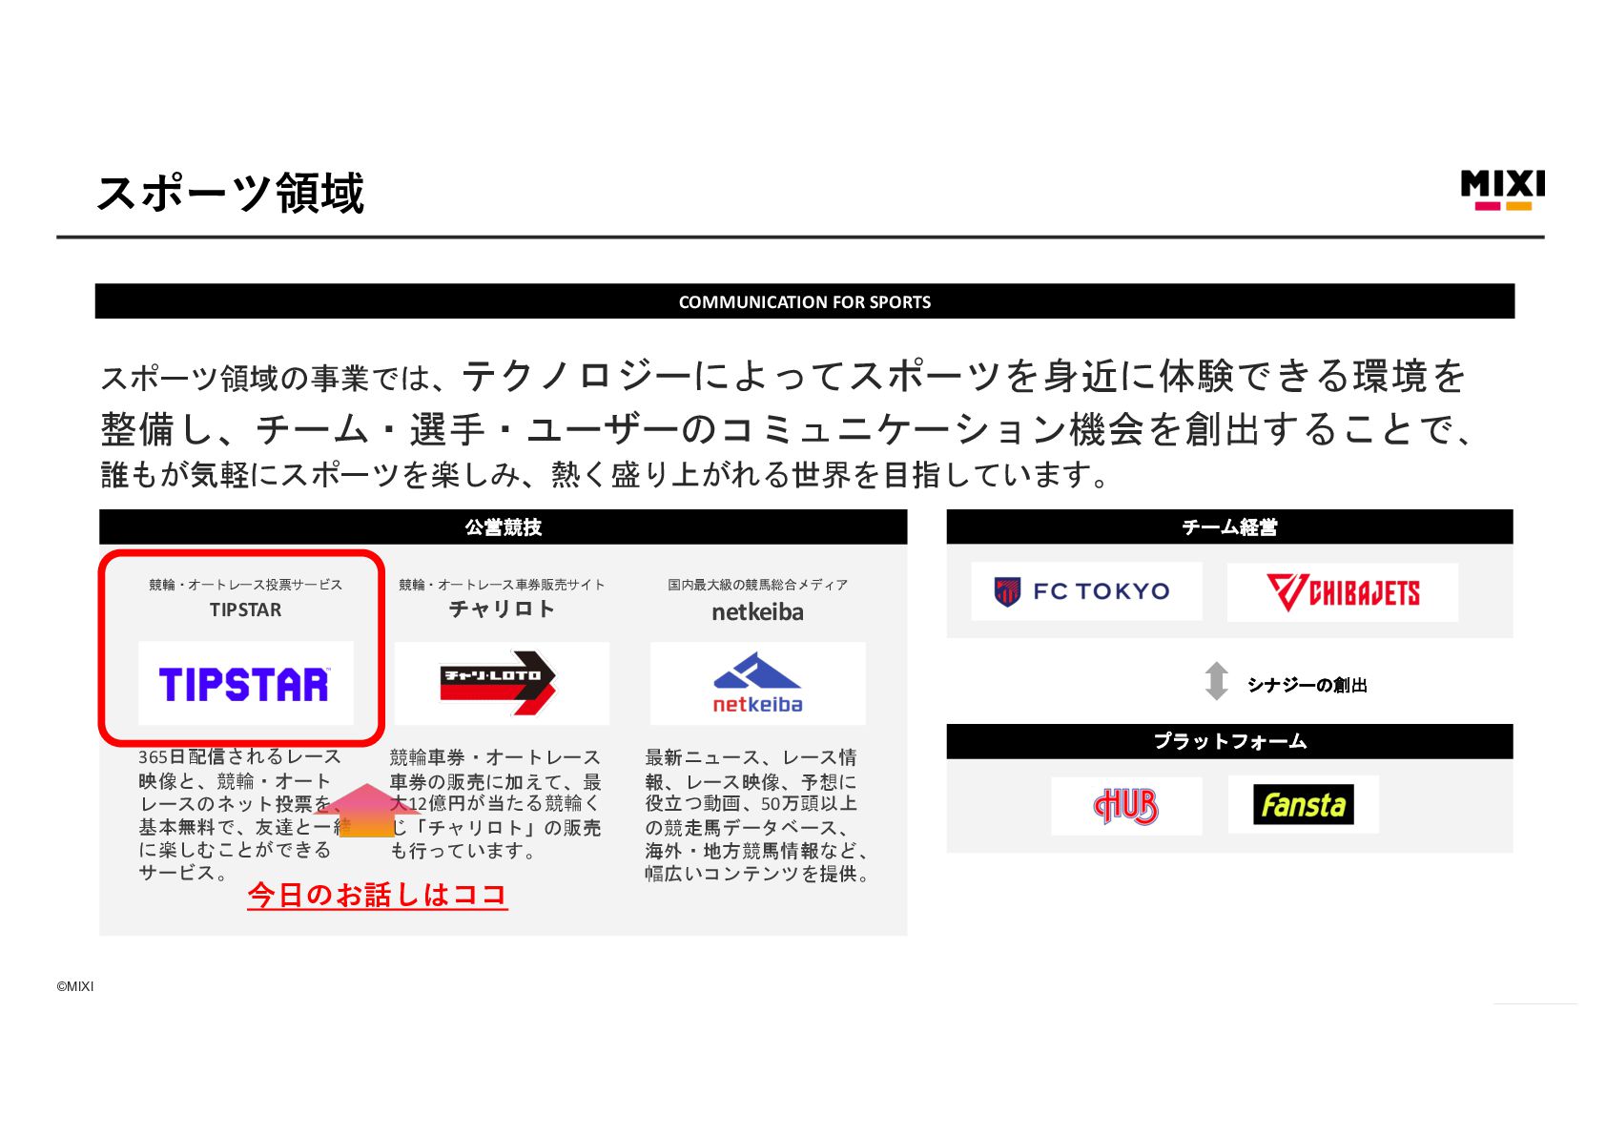
Task: Click the CHIBAJETS logo
Action: 1343,592
